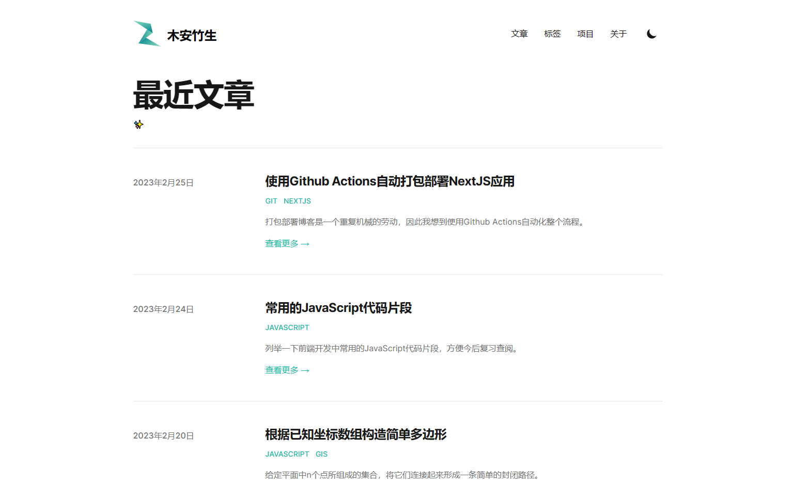Open the 根据已知坐标数组构造简单多边形 article
The width and height of the screenshot is (795, 484).
(x=355, y=434)
